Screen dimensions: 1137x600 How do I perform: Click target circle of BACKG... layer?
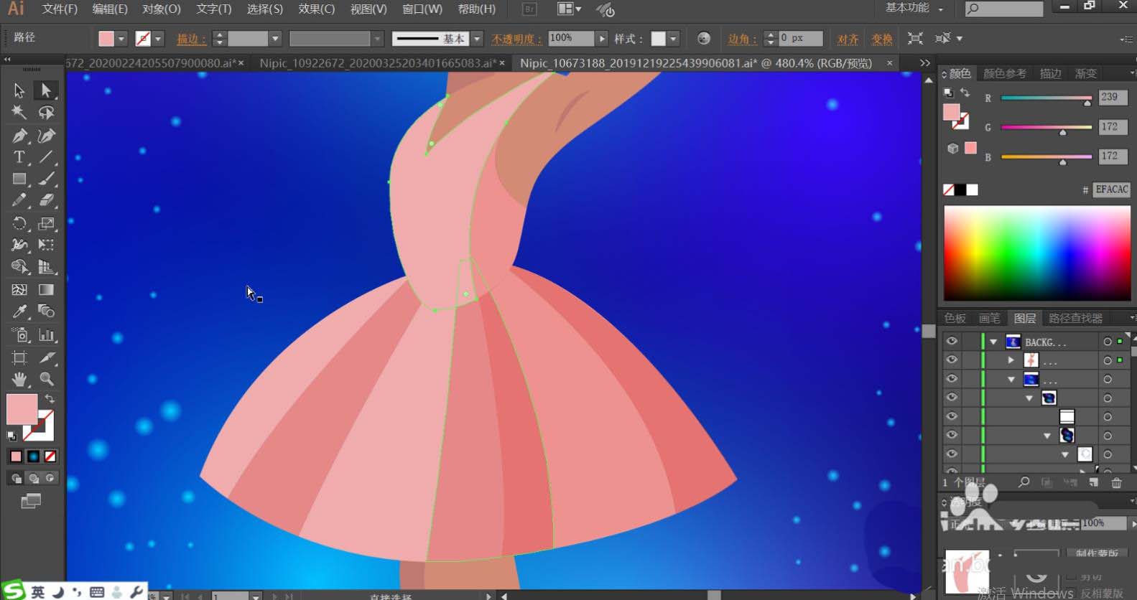click(x=1107, y=342)
